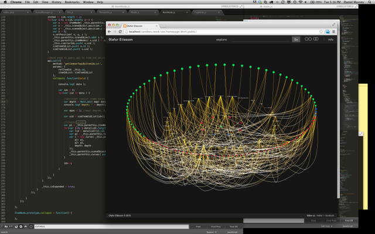Click Find All in front Sublime window
375x234 pixels.
(233, 226)
